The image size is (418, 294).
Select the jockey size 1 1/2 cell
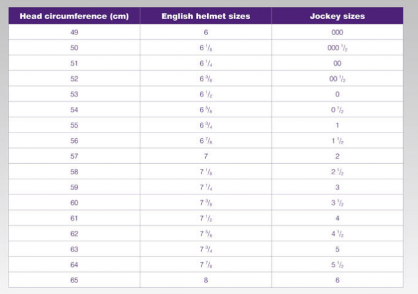(x=337, y=141)
